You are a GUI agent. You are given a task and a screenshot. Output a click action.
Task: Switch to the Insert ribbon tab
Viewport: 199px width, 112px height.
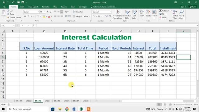click(22, 7)
